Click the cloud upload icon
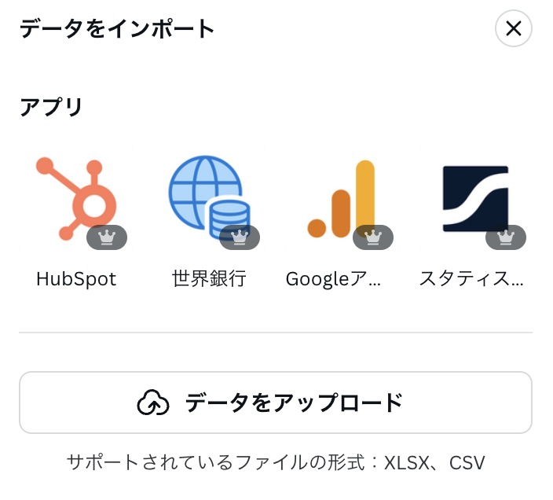Screen dimensions: 553x500 (153, 403)
